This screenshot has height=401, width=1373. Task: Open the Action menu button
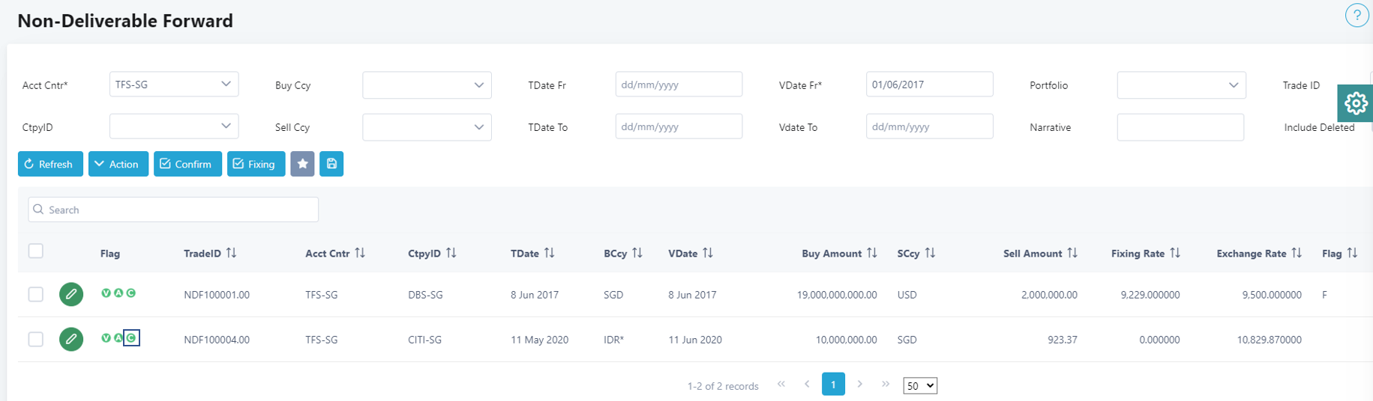pos(118,164)
